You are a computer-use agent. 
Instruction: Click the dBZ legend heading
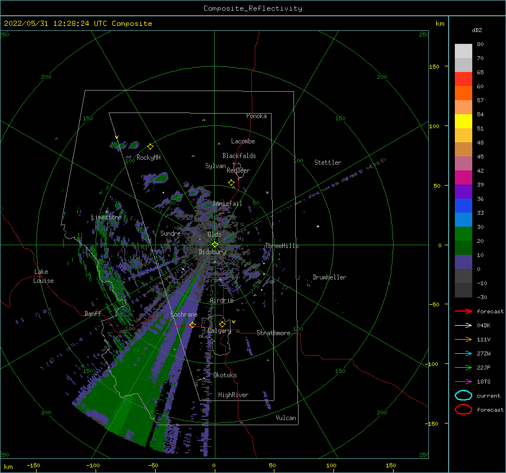click(x=477, y=30)
